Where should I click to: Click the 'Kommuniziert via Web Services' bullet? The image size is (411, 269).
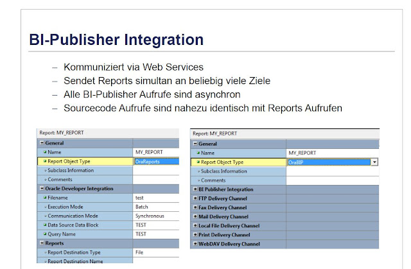[134, 67]
